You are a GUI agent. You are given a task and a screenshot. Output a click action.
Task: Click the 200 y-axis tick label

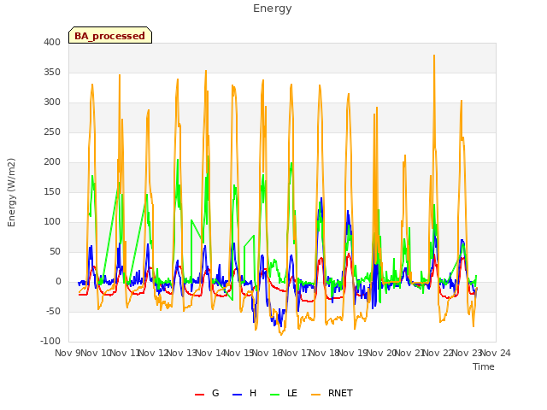(52, 161)
